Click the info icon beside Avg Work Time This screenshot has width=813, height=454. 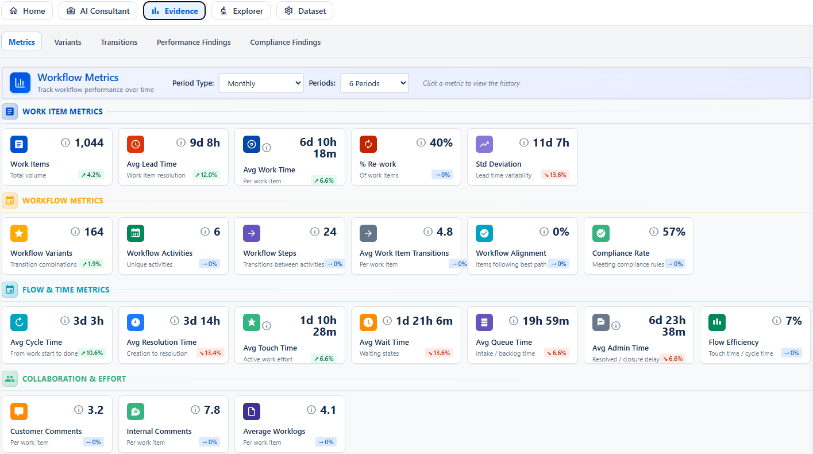266,147
